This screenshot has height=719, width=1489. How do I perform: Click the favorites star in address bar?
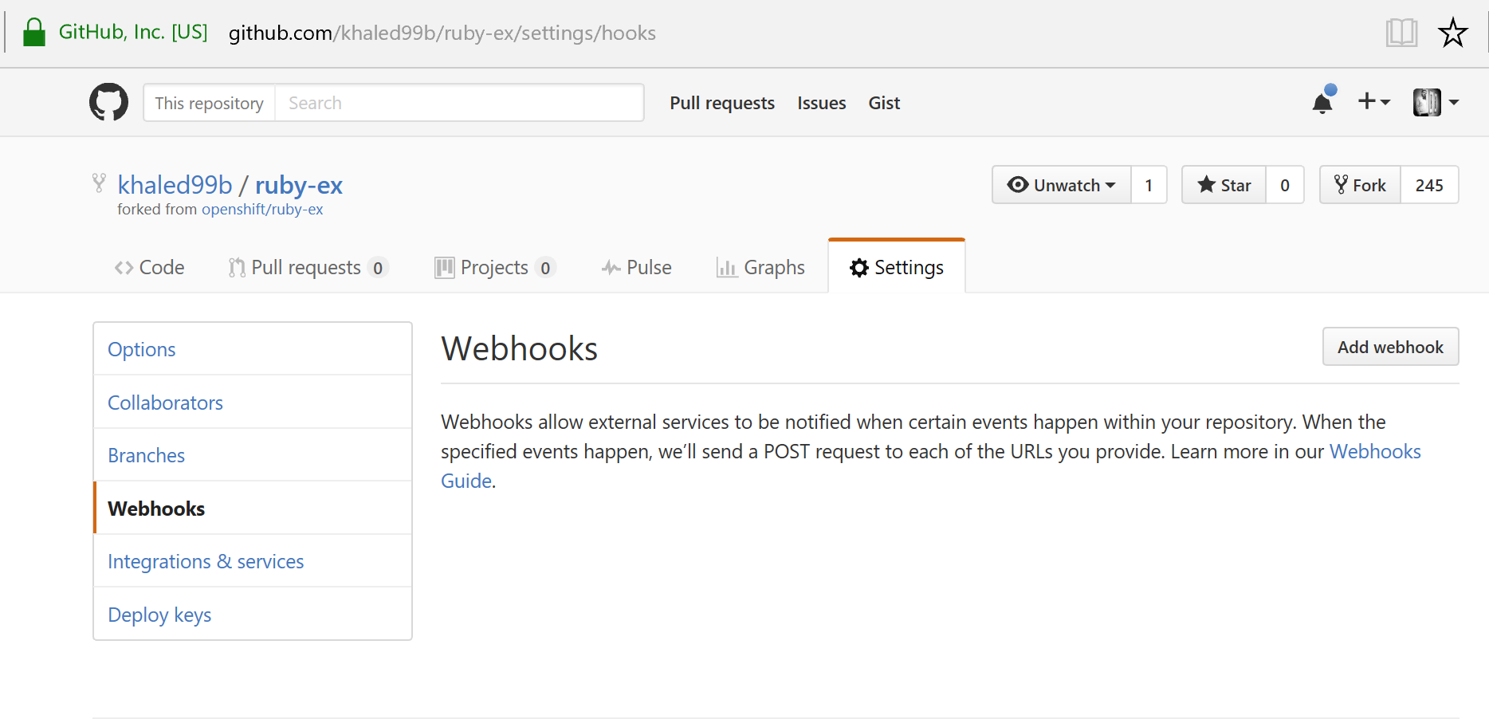point(1452,33)
